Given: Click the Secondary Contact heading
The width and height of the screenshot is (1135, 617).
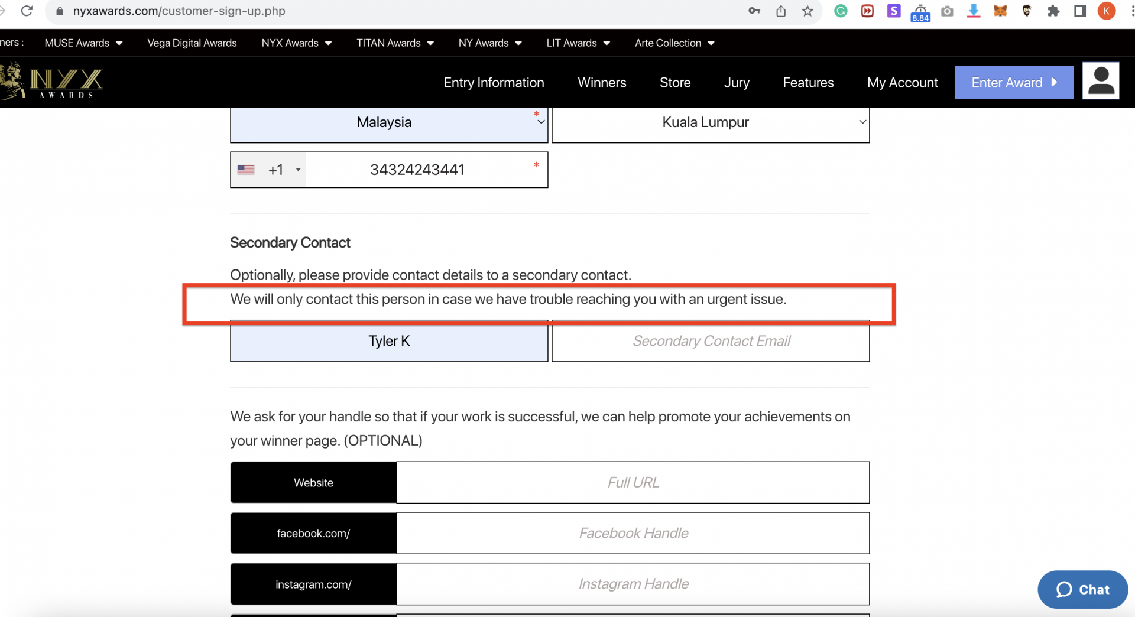Looking at the screenshot, I should 290,242.
